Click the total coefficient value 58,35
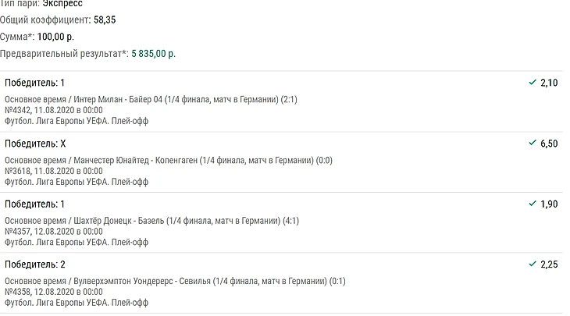The height and width of the screenshot is (316, 570). click(x=106, y=19)
